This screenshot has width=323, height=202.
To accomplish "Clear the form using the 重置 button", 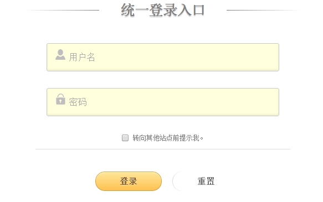I will tap(206, 181).
